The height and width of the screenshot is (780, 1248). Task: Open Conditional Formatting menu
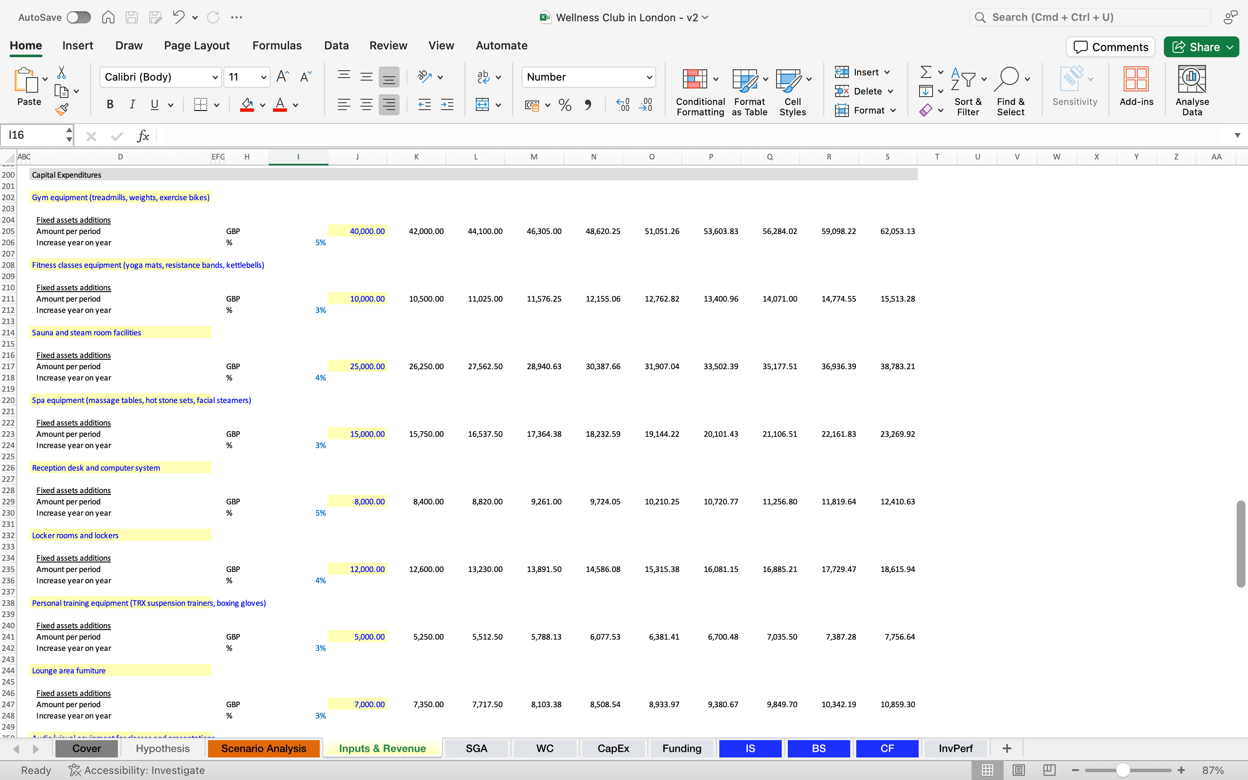(700, 92)
